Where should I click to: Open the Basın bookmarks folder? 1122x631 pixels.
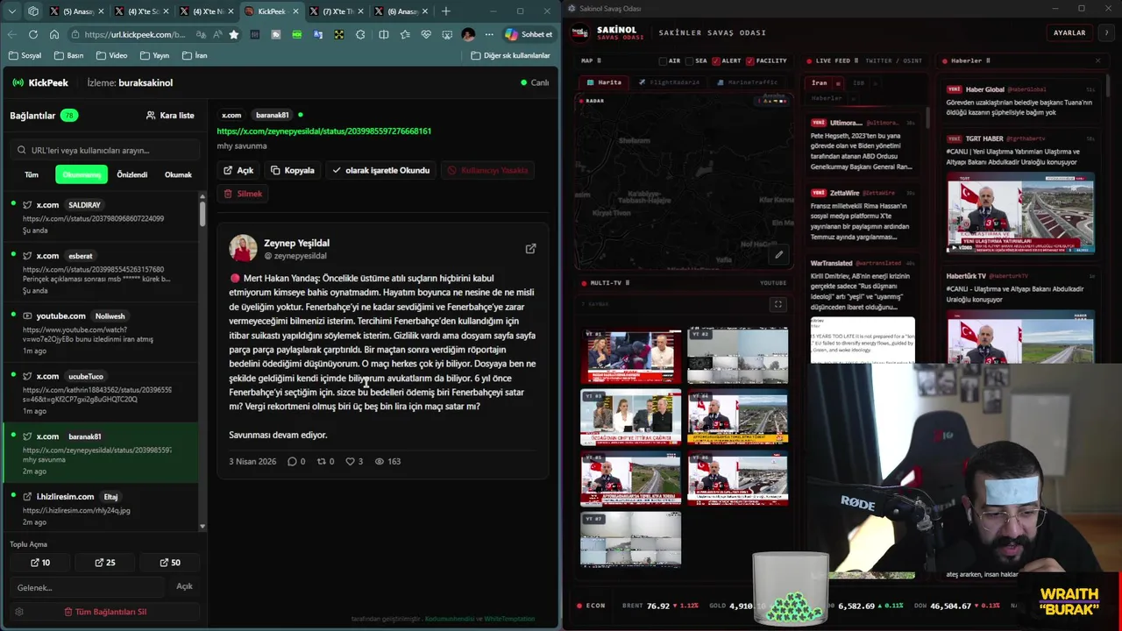(68, 55)
